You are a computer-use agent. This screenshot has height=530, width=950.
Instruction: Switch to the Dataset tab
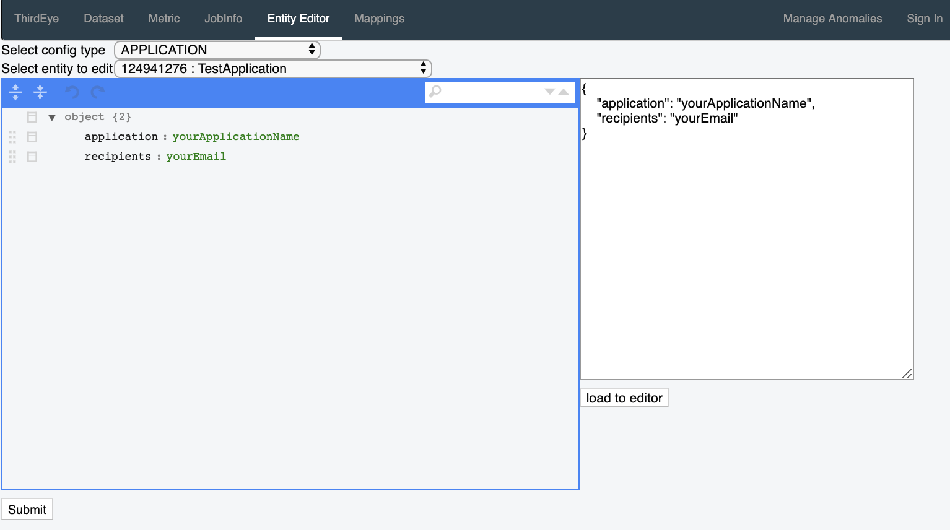pos(103,19)
